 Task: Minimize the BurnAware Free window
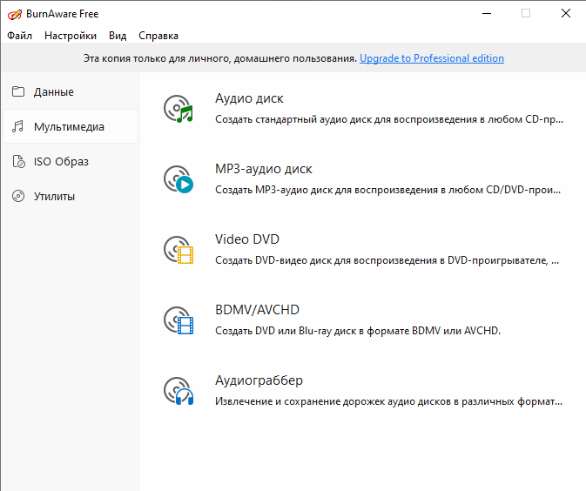coord(487,13)
